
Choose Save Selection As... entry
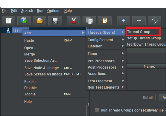tap(54, 61)
